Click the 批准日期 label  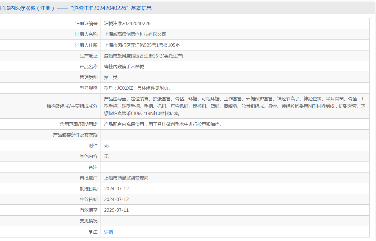88,189
